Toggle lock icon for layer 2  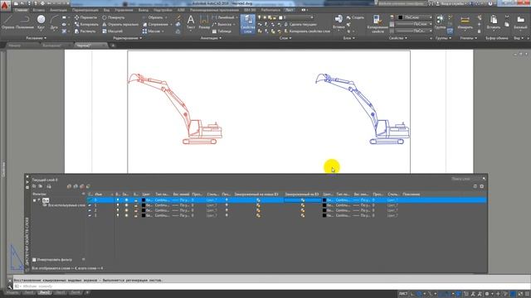(135, 210)
